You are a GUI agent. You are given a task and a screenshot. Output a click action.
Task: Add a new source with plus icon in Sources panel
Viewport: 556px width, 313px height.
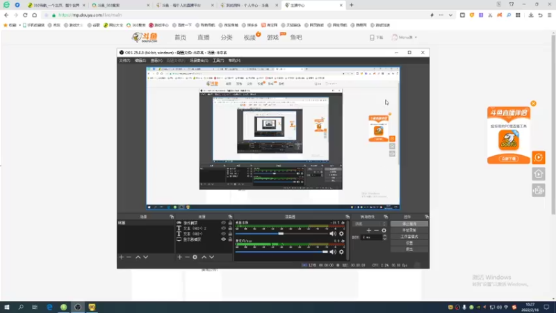click(179, 257)
